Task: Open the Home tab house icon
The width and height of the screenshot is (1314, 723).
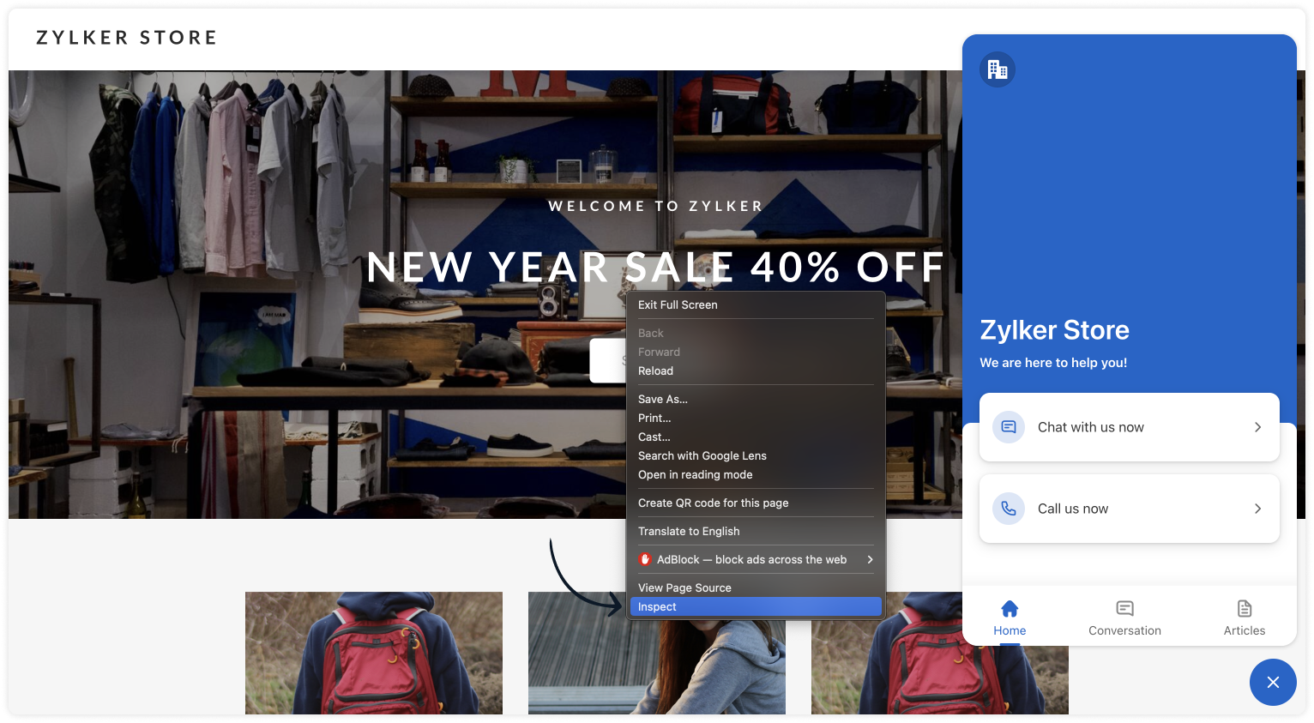Action: [1010, 609]
